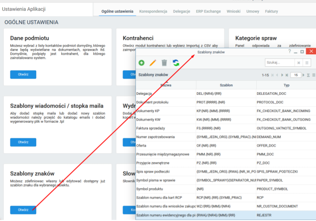This screenshot has height=221, width=316.
Task: Select Przesunięcie międzymagazynowe row
Action: [226, 154]
